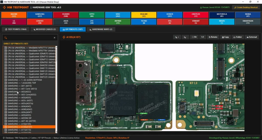Open SAMSUNG A04E(A042) pinout

coord(29,109)
